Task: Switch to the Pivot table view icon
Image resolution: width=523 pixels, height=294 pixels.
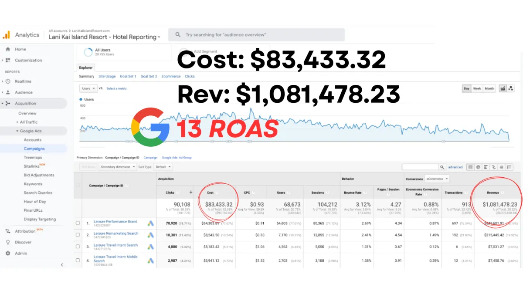Action: coord(509,167)
